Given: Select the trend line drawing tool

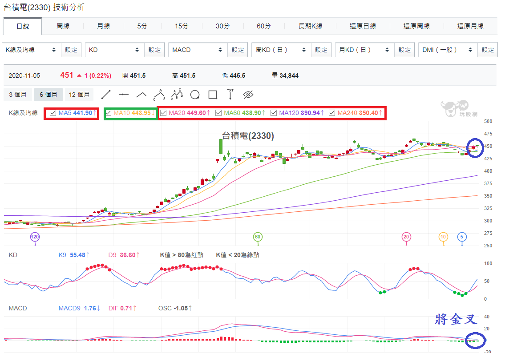Looking at the screenshot, I should [x=106, y=95].
